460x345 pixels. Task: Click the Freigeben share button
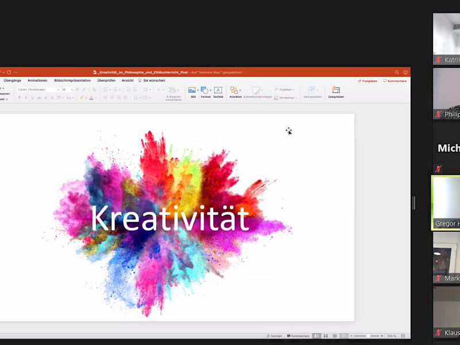tap(367, 81)
